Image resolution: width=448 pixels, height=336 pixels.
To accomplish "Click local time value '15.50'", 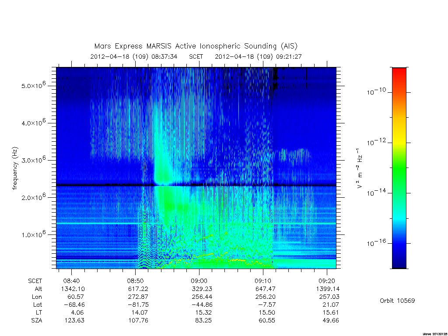I will [267, 312].
